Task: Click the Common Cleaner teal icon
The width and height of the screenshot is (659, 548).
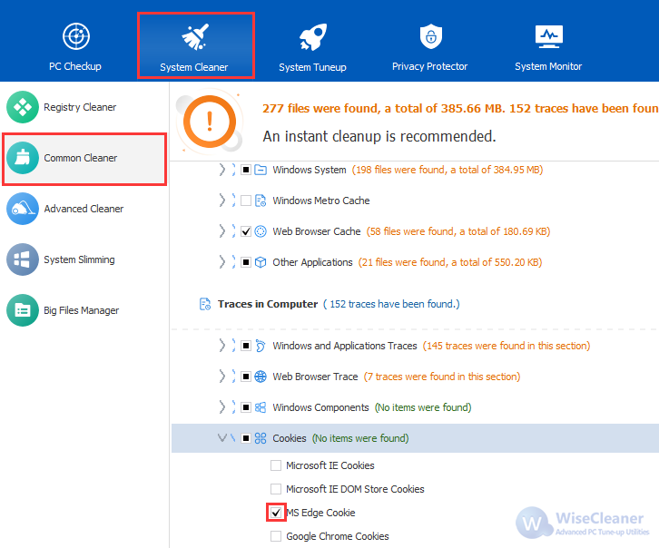Action: 23,158
